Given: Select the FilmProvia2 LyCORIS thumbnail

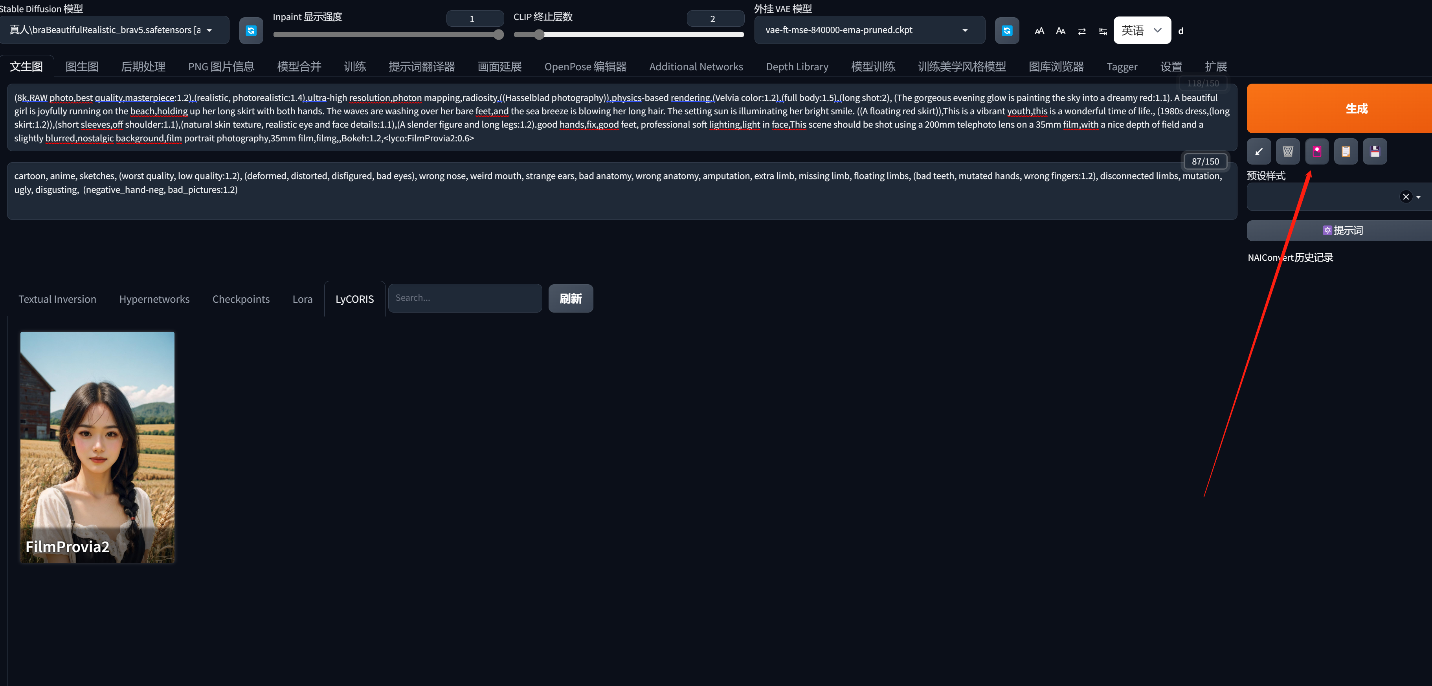Looking at the screenshot, I should [97, 446].
